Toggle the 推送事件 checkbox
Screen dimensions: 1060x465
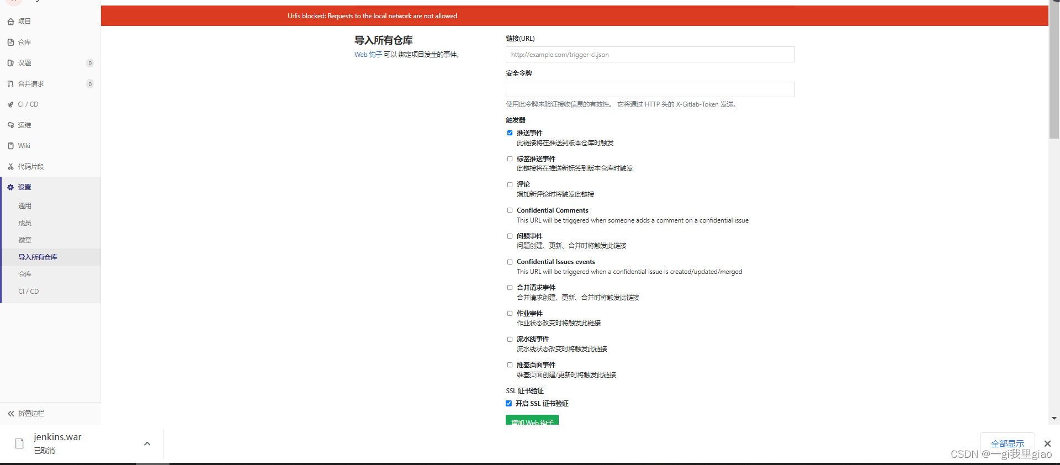tap(510, 133)
